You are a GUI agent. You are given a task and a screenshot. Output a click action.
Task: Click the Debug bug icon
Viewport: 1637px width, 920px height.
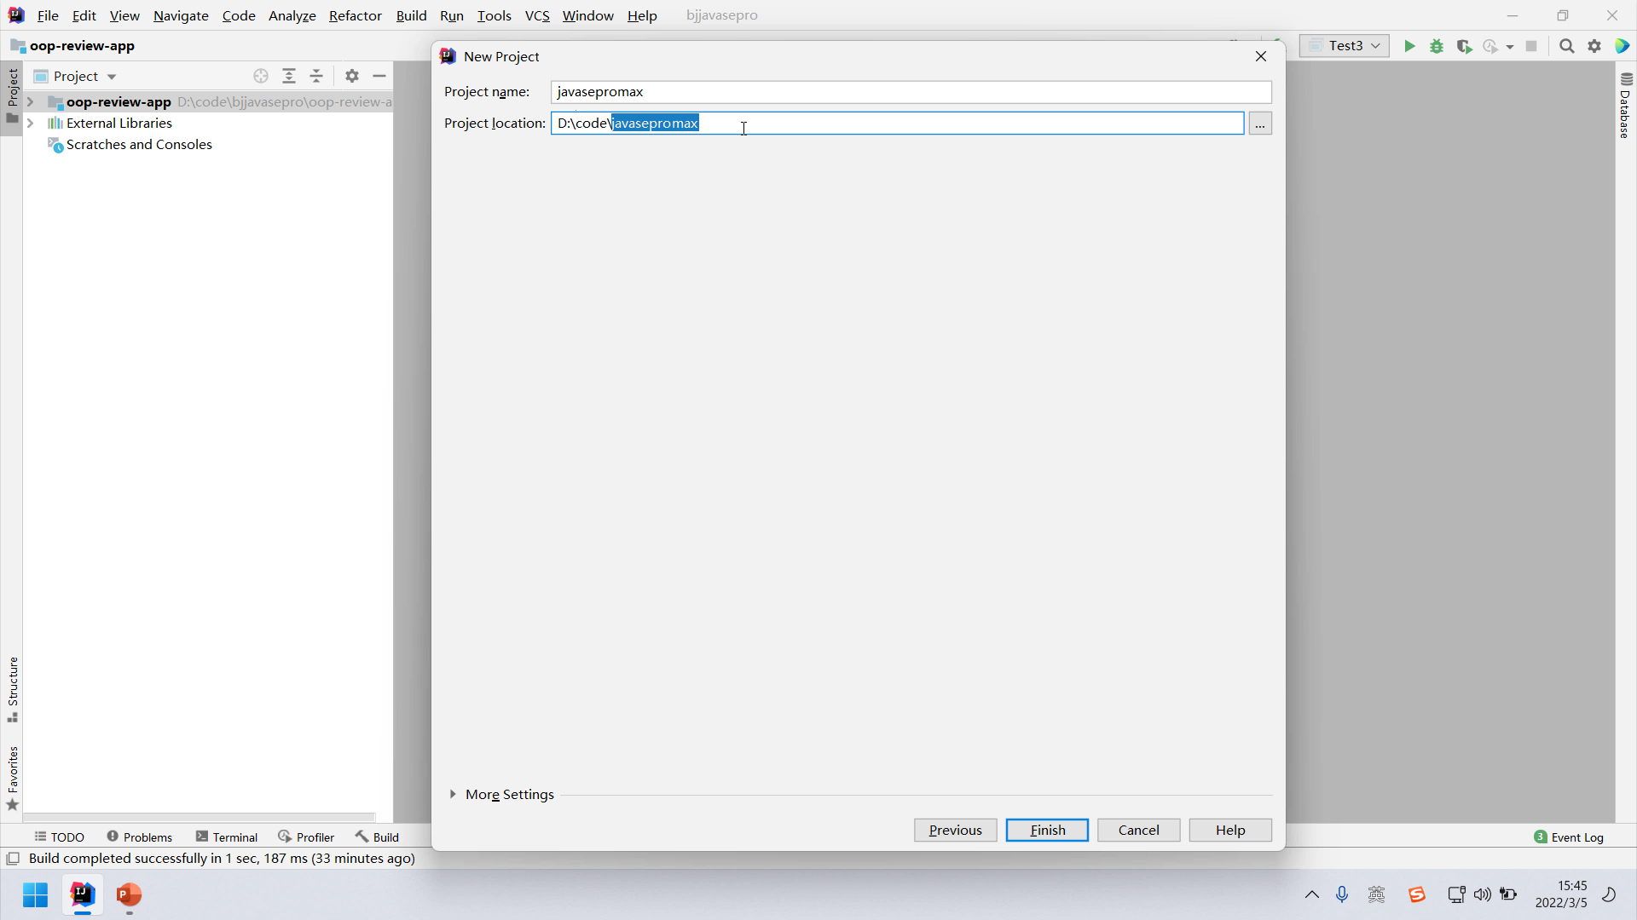click(1437, 46)
